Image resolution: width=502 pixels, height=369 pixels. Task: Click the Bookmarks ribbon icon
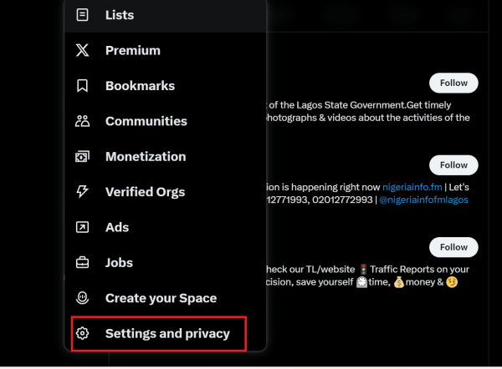coord(82,86)
